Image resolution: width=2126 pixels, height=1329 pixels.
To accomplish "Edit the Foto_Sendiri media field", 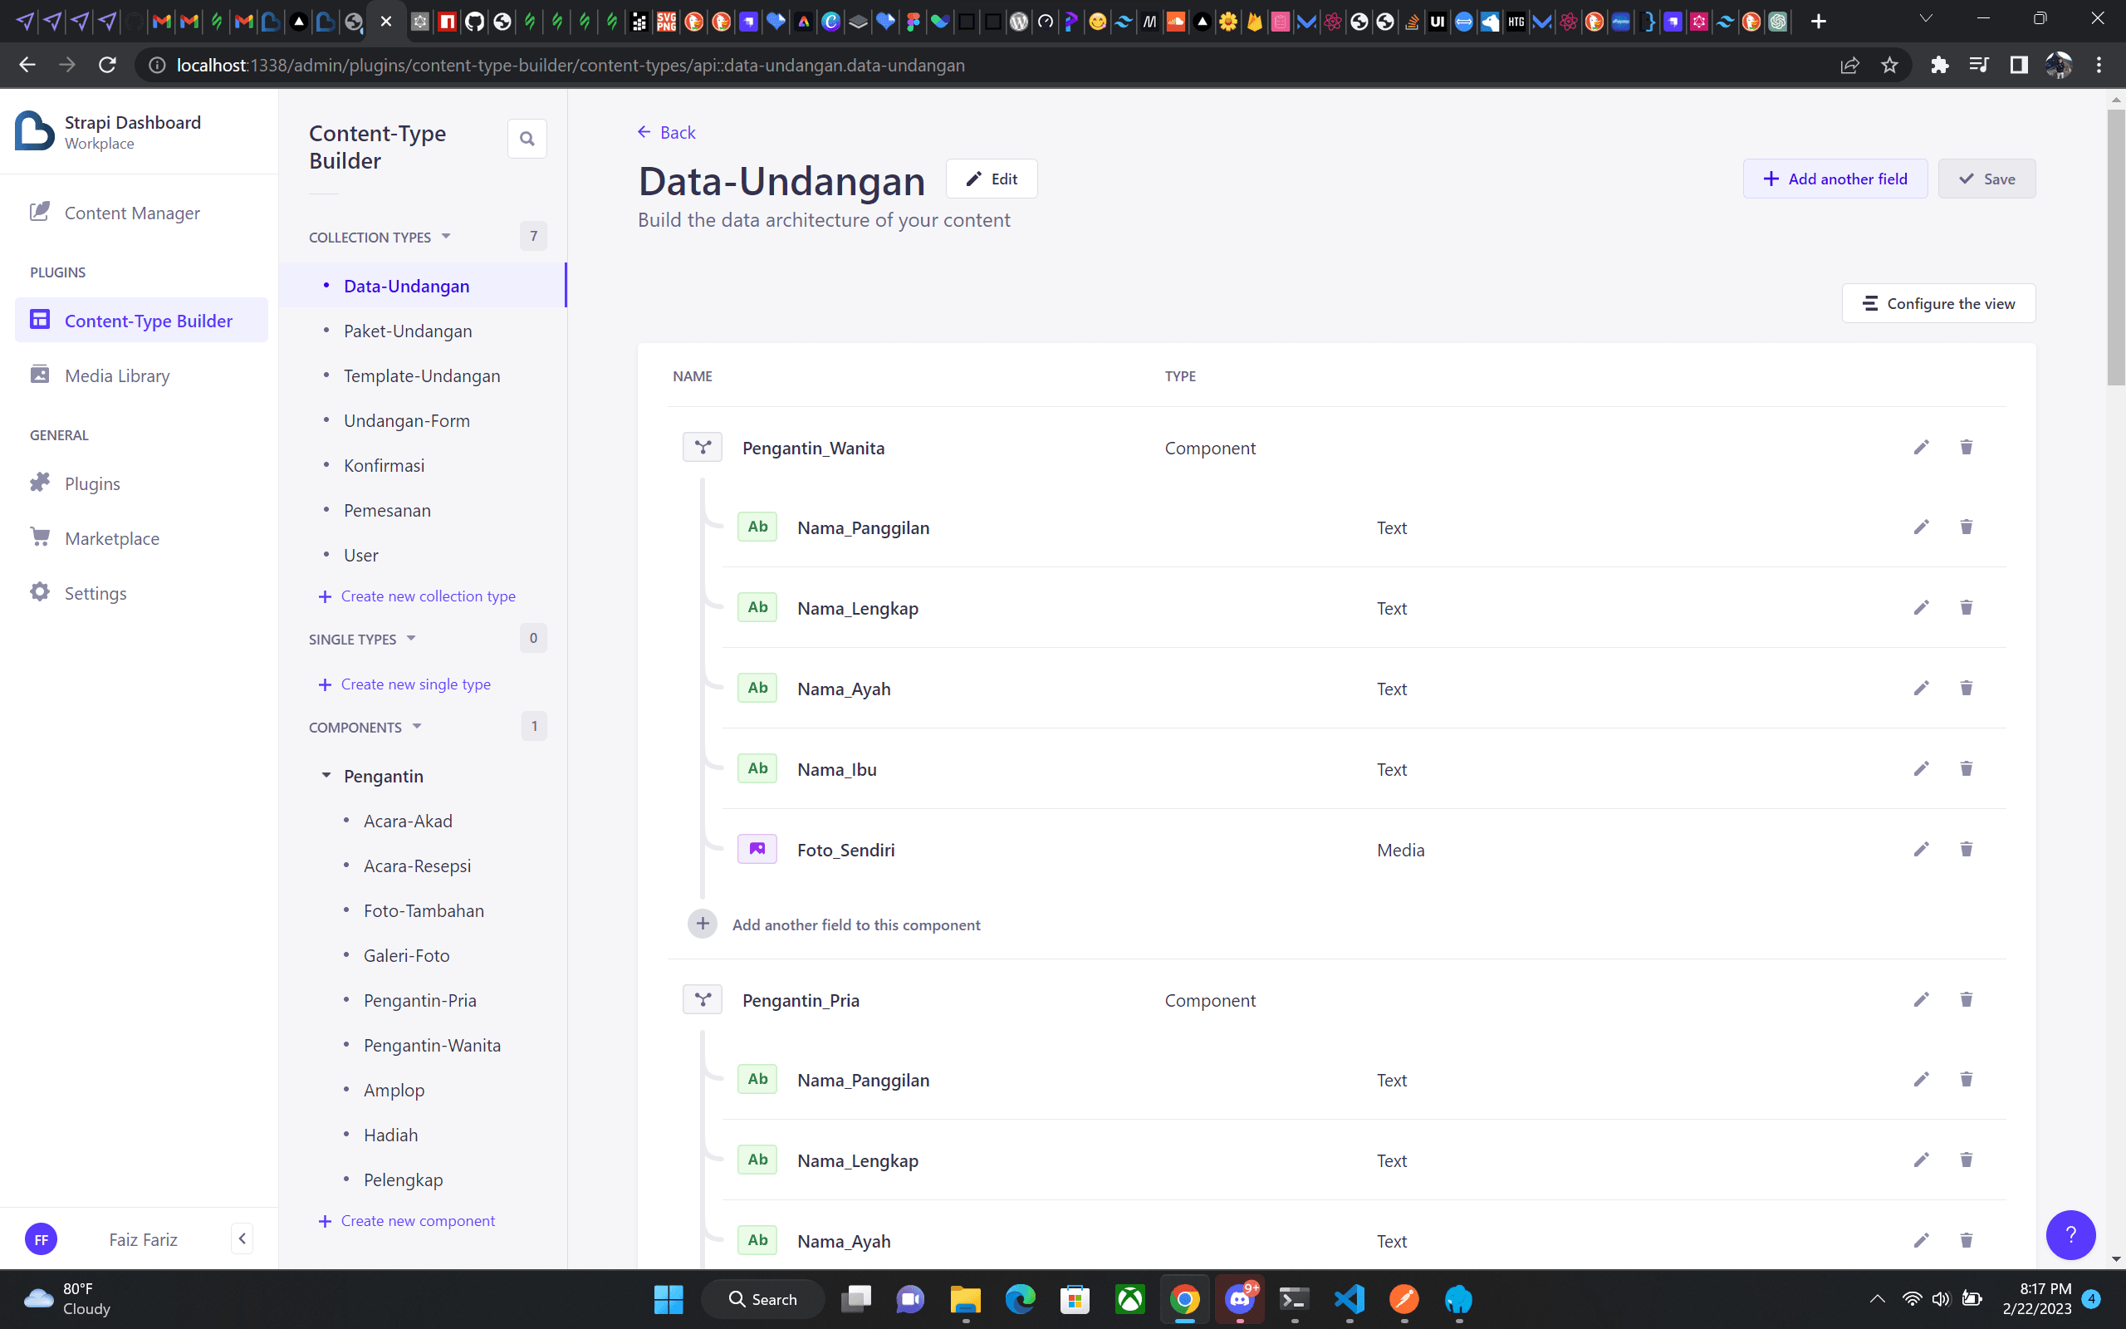I will click(x=1922, y=849).
